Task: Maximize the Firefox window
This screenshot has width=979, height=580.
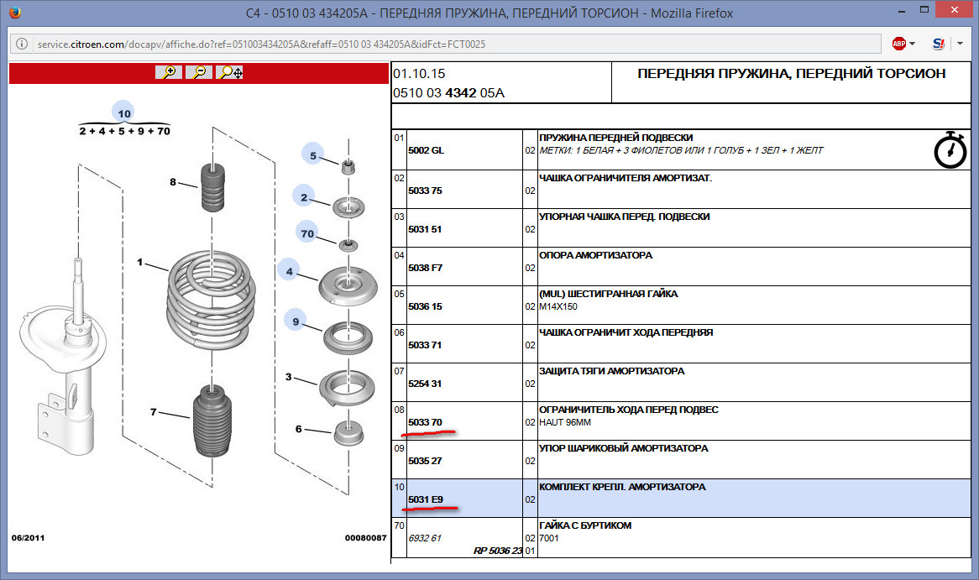Action: pyautogui.click(x=924, y=9)
